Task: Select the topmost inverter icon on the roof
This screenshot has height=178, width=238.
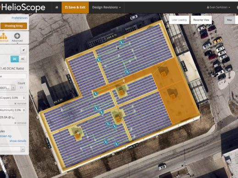Action: tap(122, 42)
